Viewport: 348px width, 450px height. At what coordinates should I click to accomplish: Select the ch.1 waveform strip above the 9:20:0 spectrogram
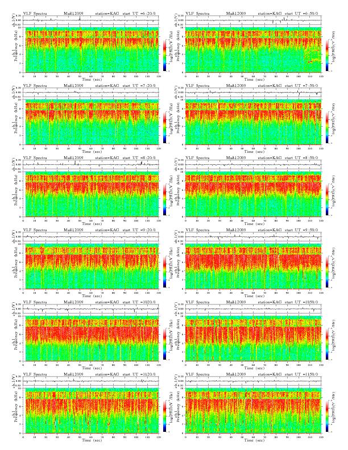91,237
